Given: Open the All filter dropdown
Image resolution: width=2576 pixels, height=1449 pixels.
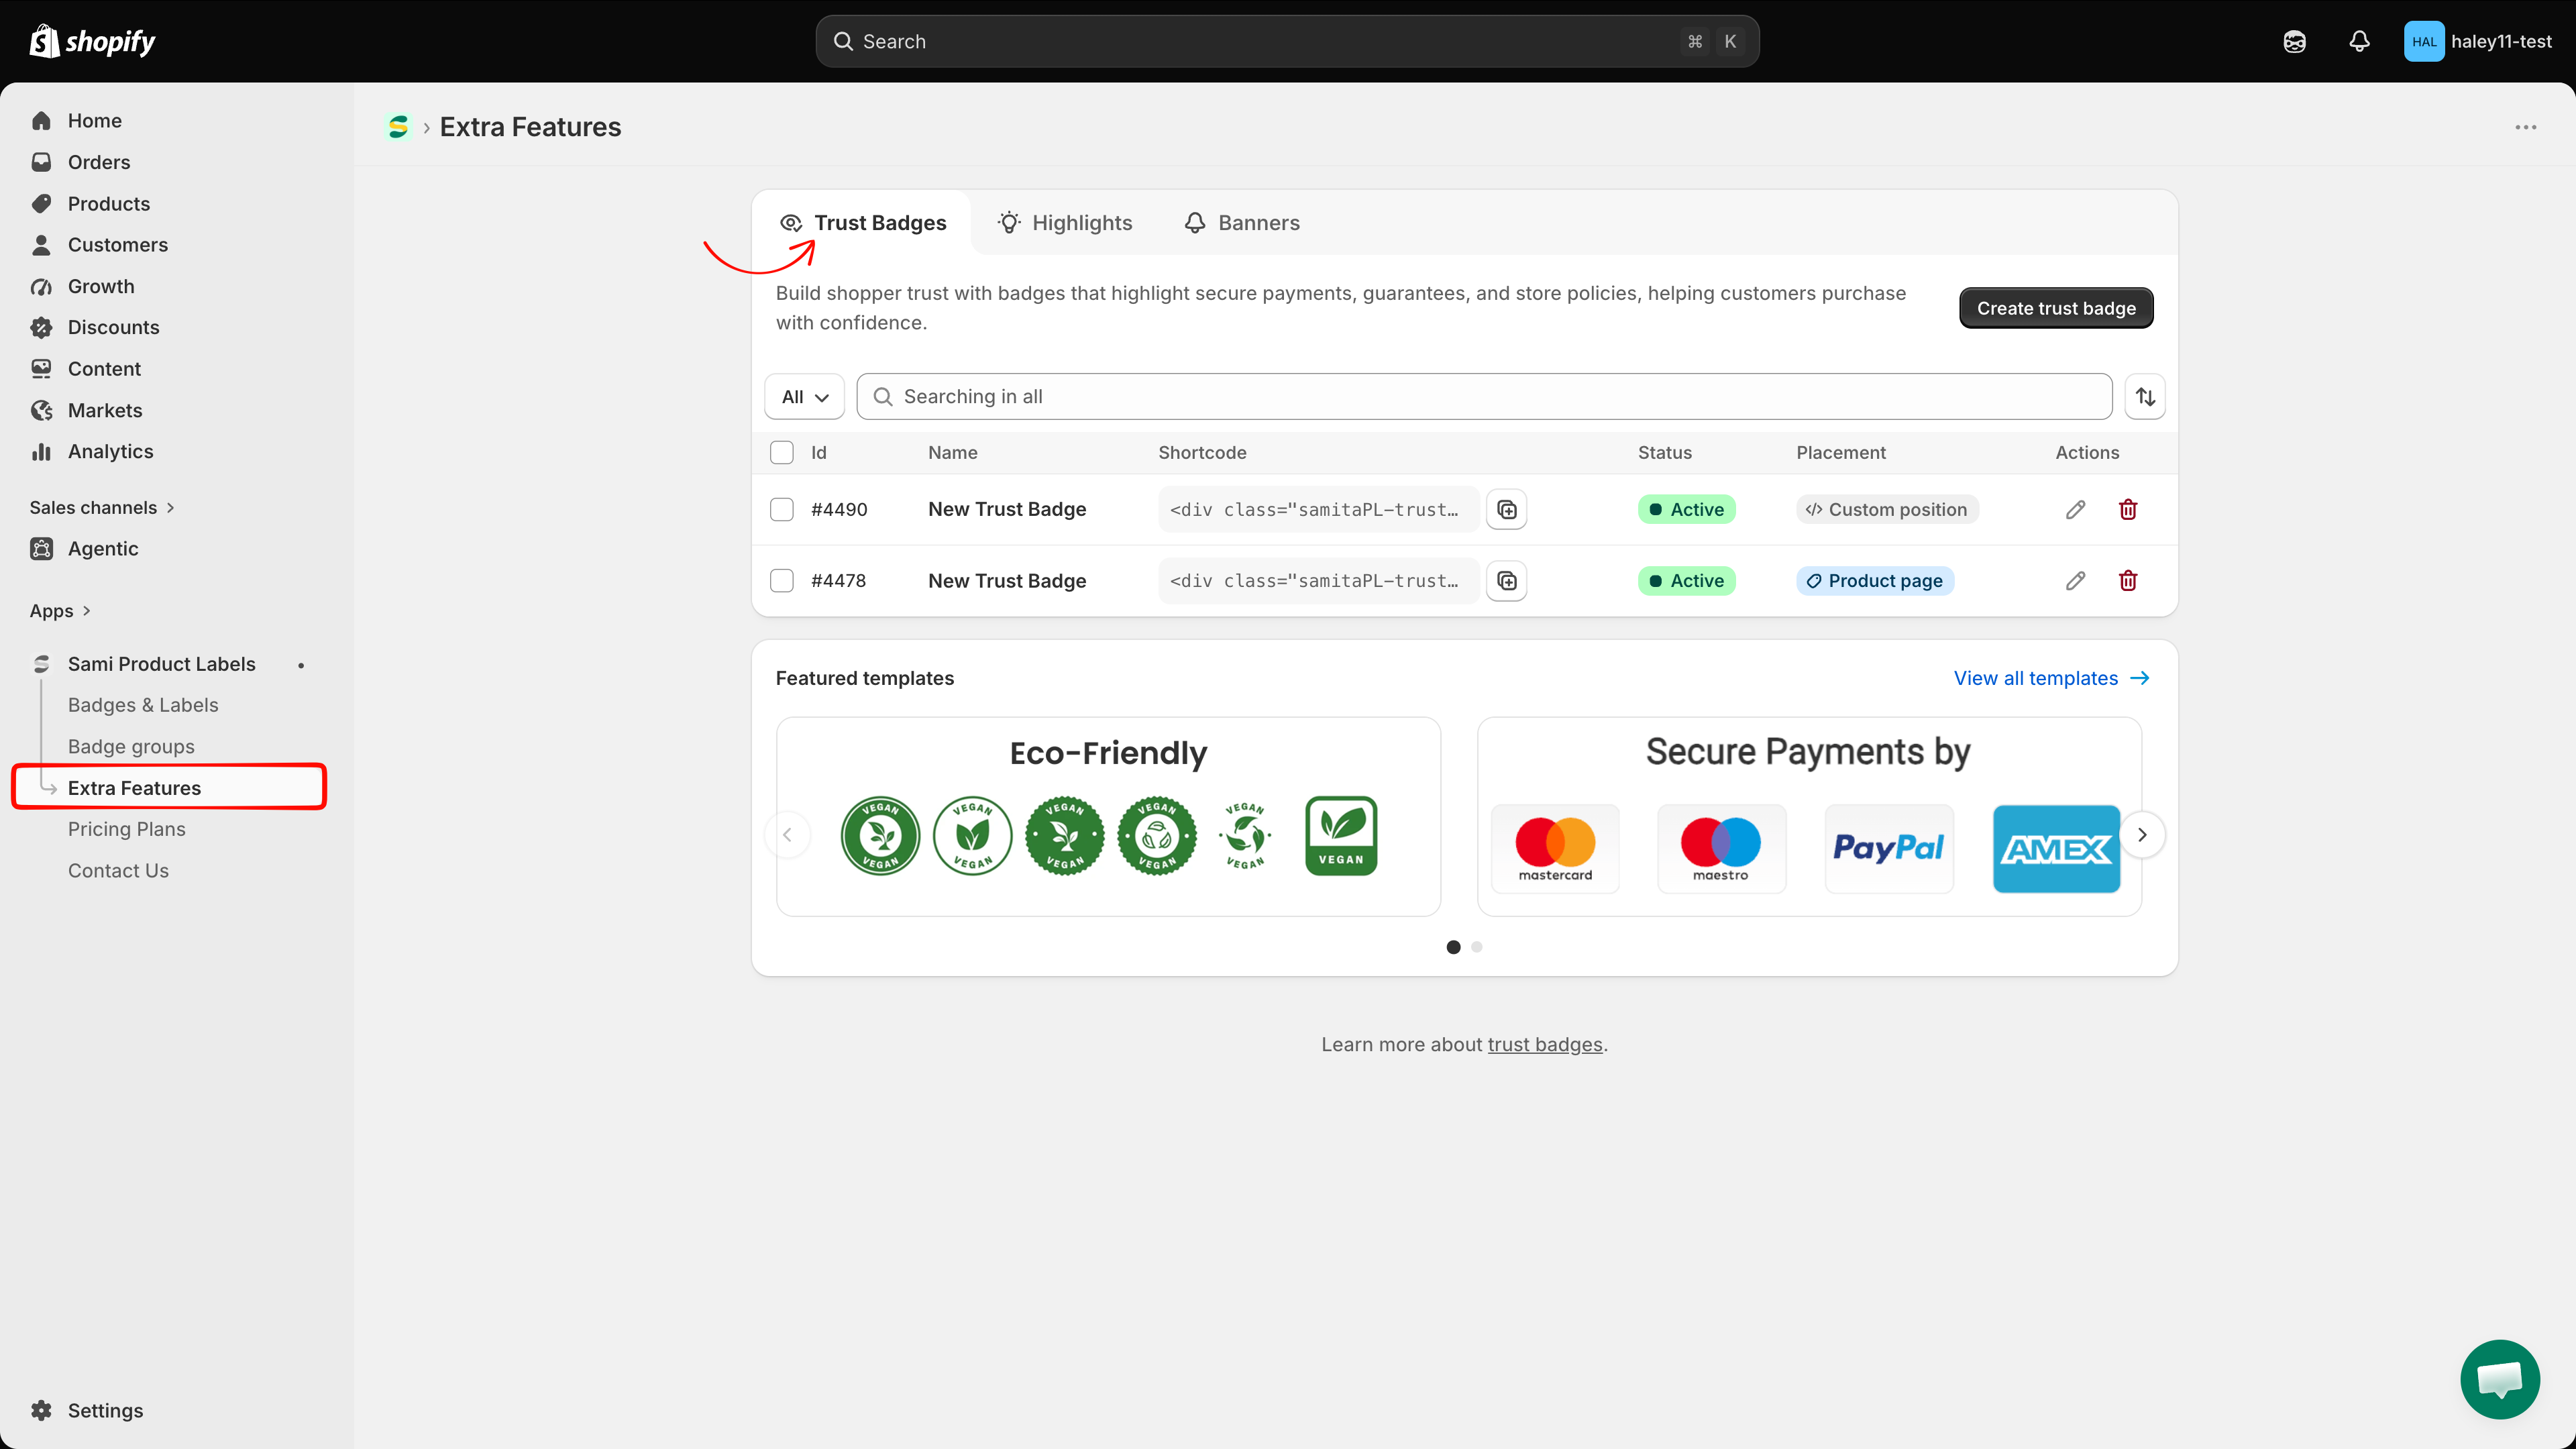Looking at the screenshot, I should point(804,396).
